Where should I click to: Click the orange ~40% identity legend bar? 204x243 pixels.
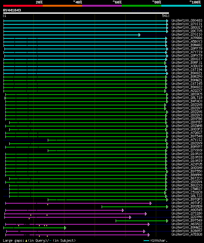point(62,6)
